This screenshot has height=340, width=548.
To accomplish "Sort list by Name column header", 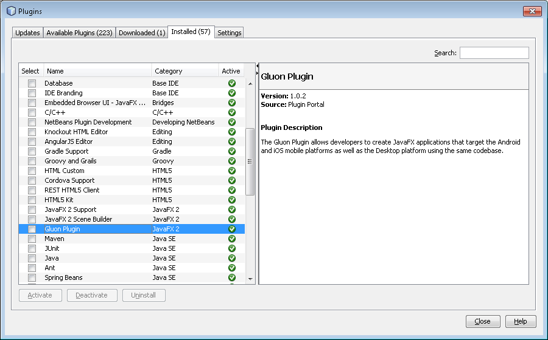I will point(97,71).
